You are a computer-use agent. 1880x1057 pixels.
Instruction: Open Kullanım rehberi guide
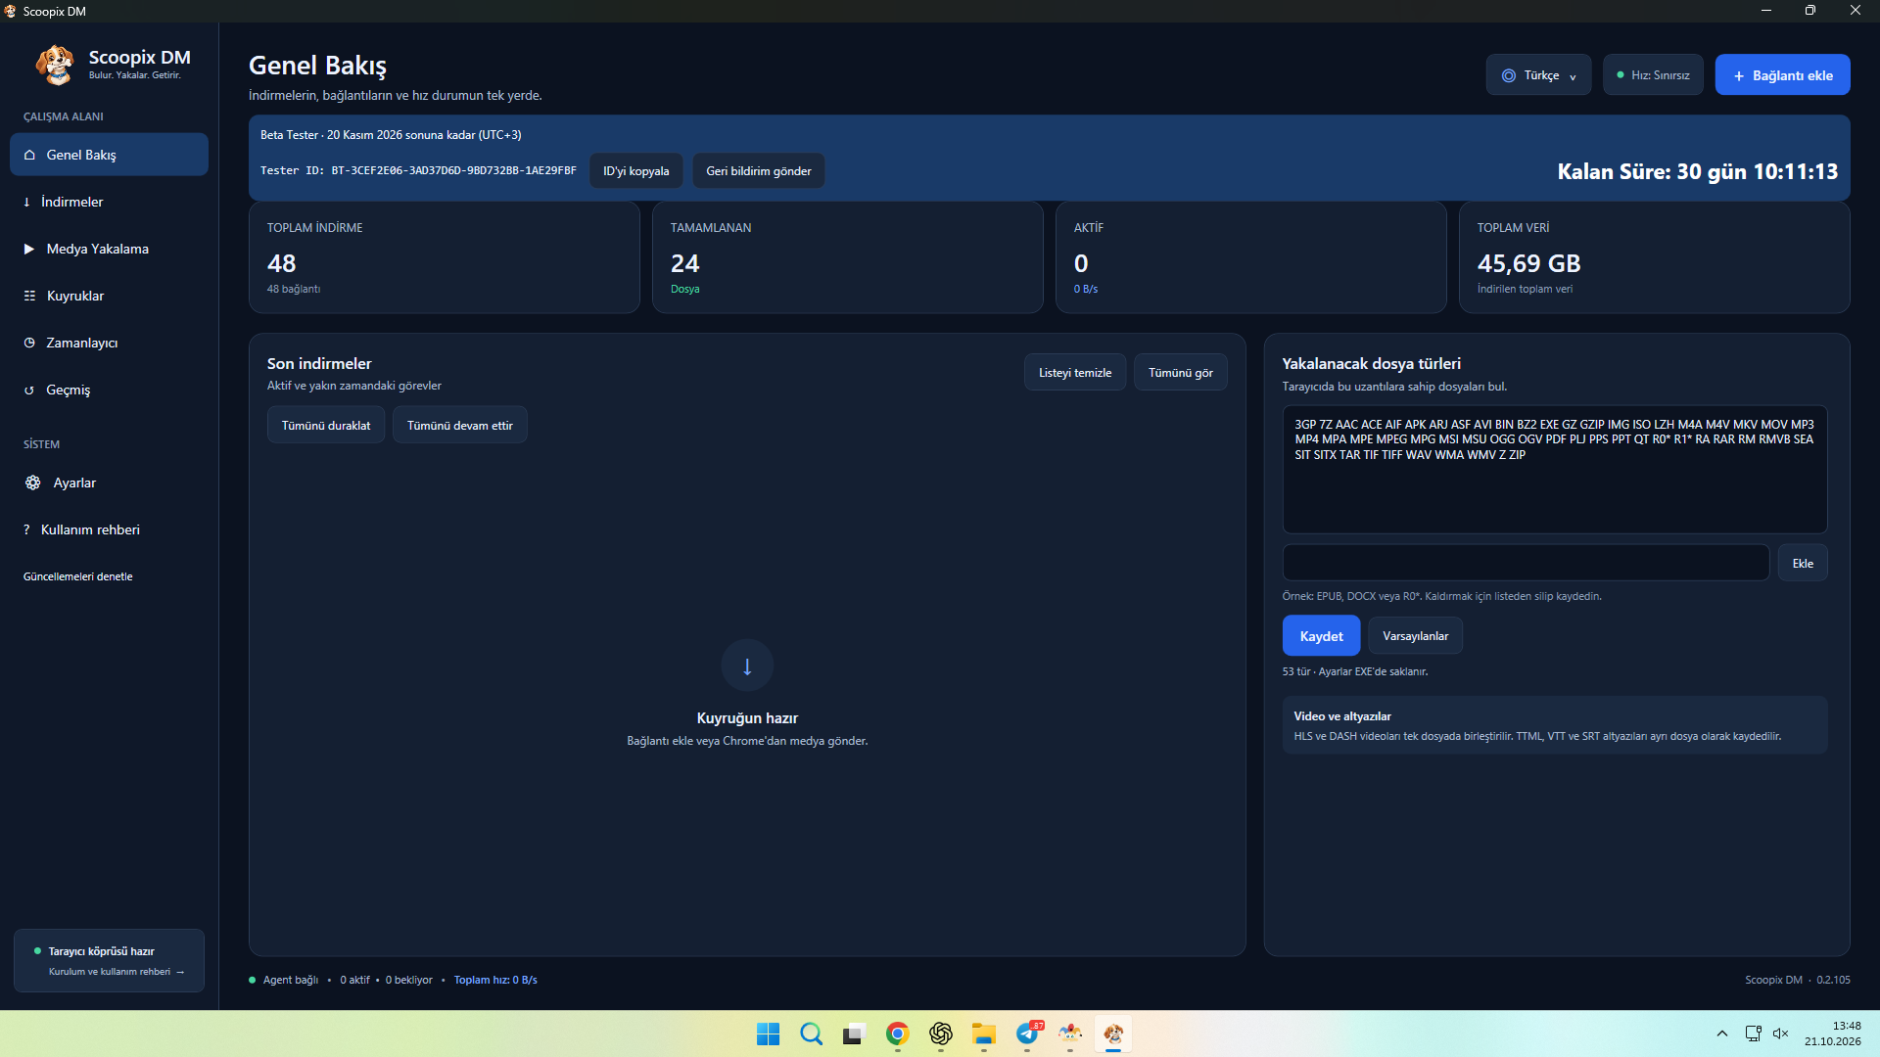coord(109,529)
